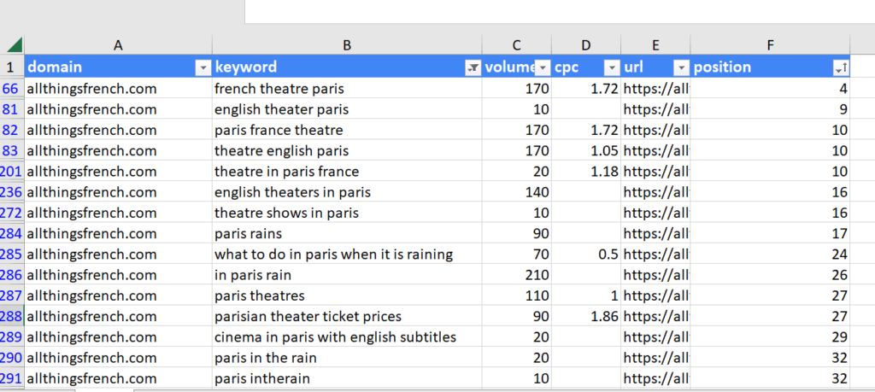This screenshot has width=875, height=392.
Task: Open the volume column filter dropdown
Action: click(543, 67)
